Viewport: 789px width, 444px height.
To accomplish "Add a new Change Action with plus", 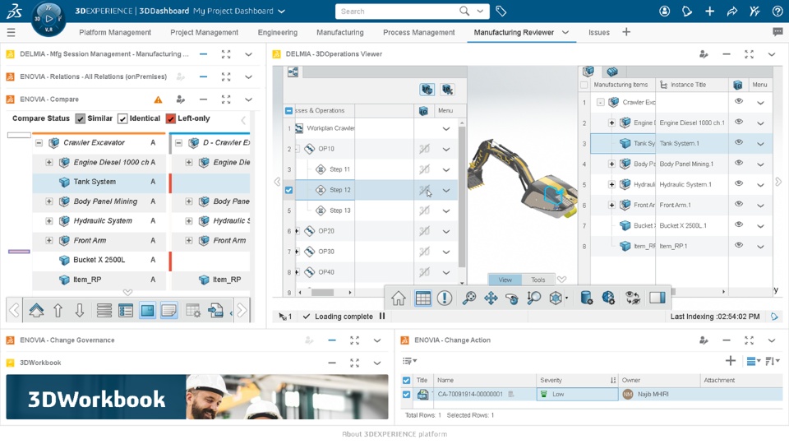I will (x=730, y=360).
